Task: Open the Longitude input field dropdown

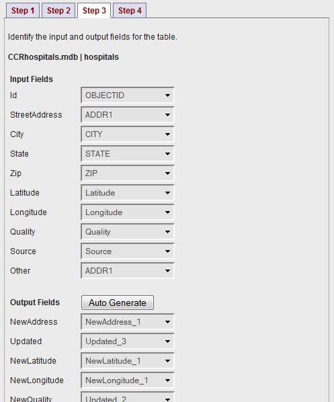Action: pos(128,212)
